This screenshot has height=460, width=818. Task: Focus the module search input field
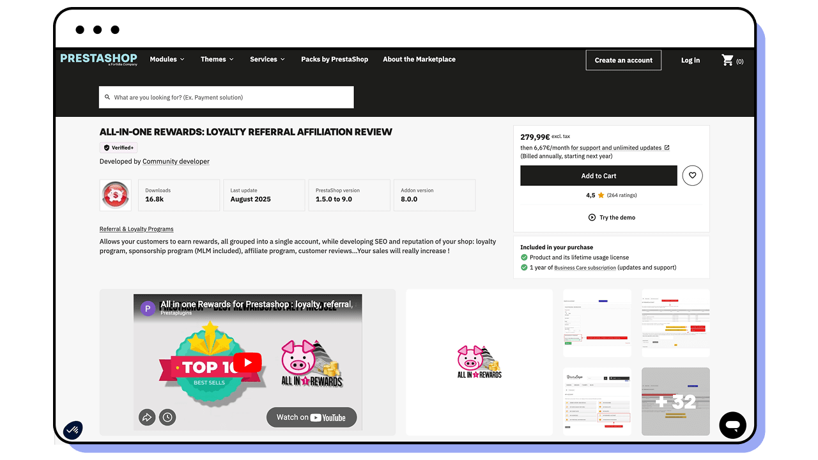pyautogui.click(x=226, y=98)
